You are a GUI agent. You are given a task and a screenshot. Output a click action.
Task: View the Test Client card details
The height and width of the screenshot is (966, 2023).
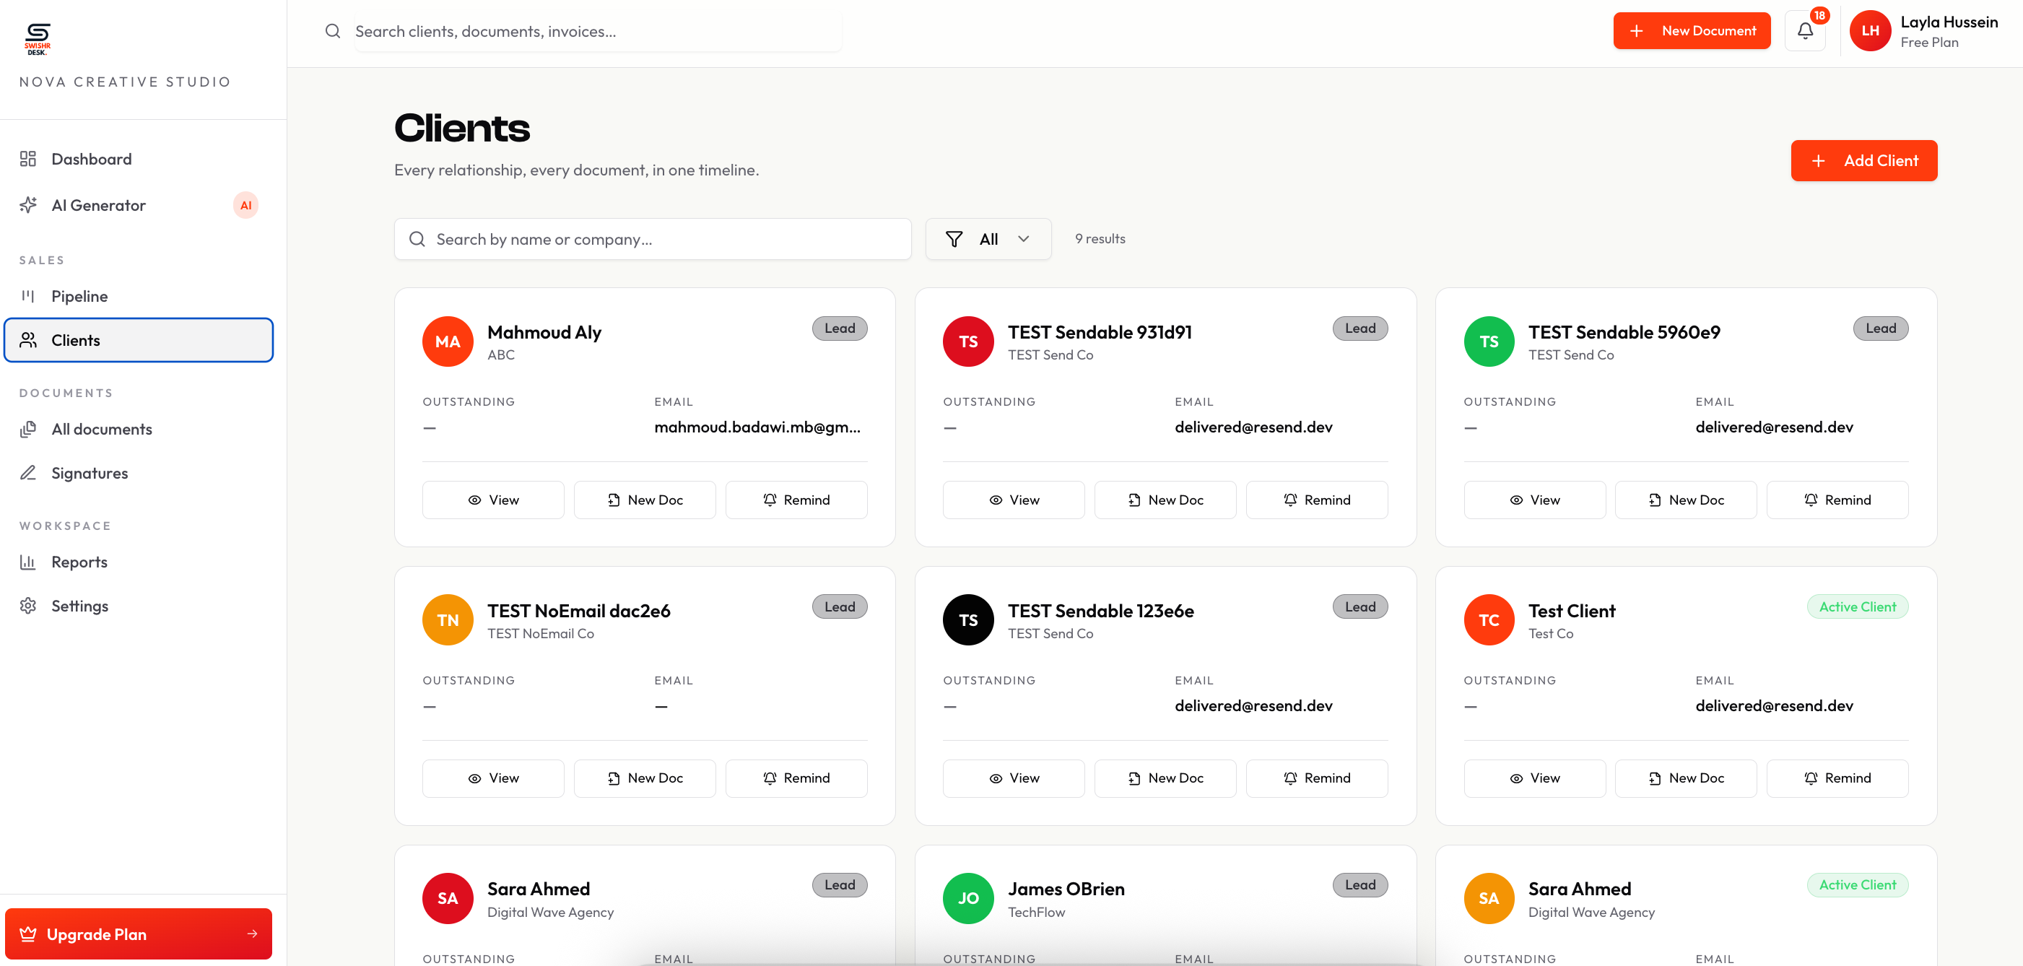point(1534,778)
